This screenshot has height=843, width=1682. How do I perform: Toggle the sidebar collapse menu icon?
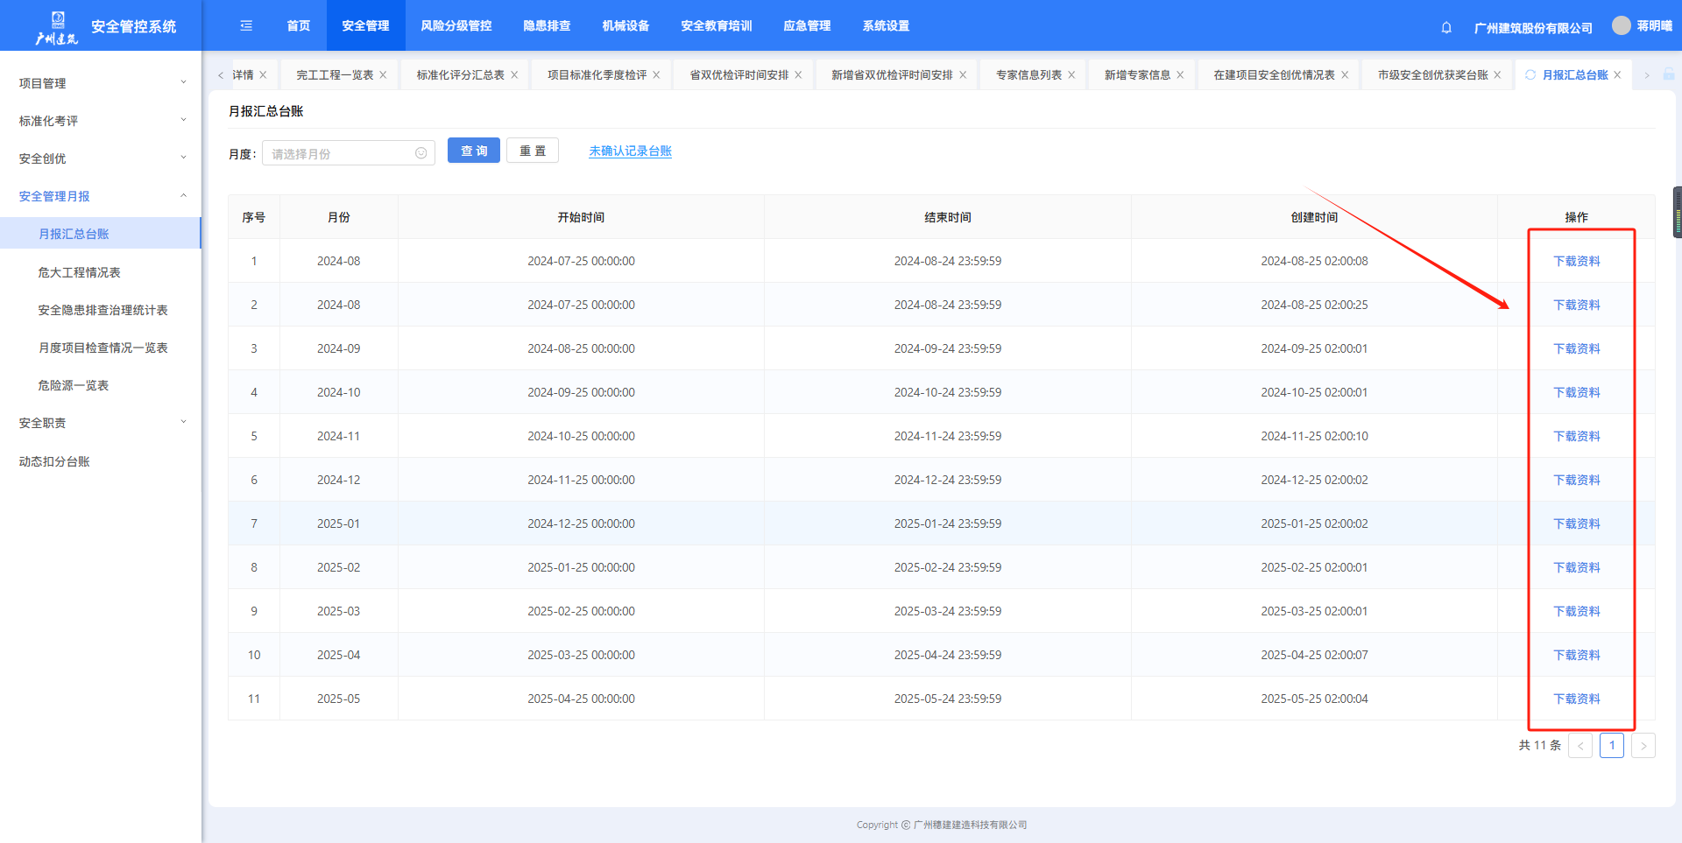pyautogui.click(x=246, y=26)
